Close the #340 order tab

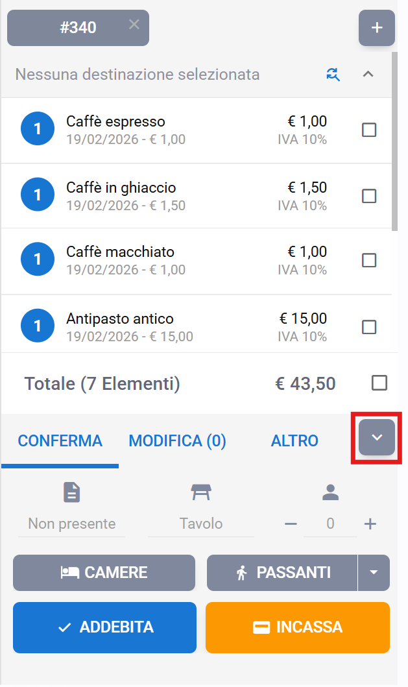click(134, 25)
